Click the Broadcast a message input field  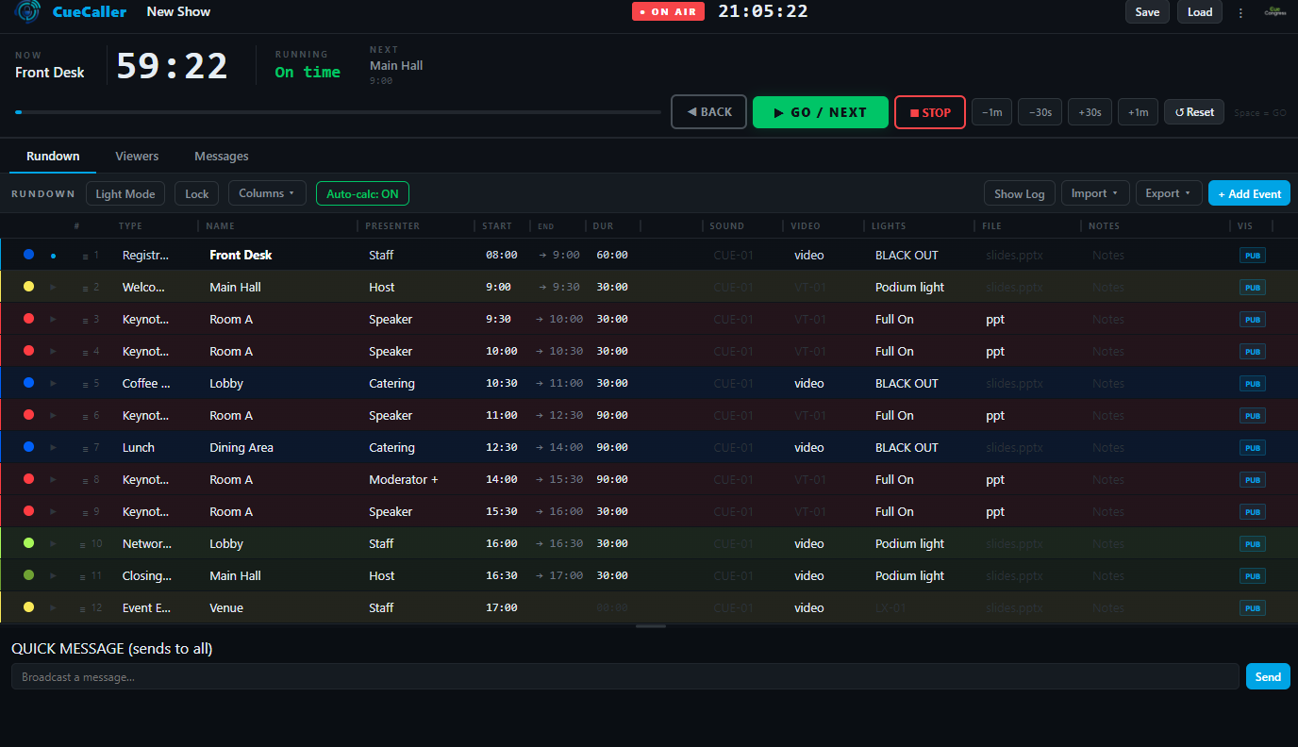[x=624, y=676]
